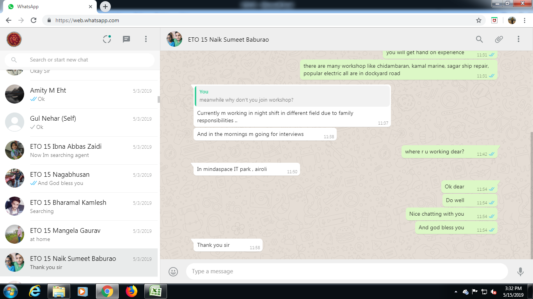View your profile photo in the sidebar

pos(14,39)
